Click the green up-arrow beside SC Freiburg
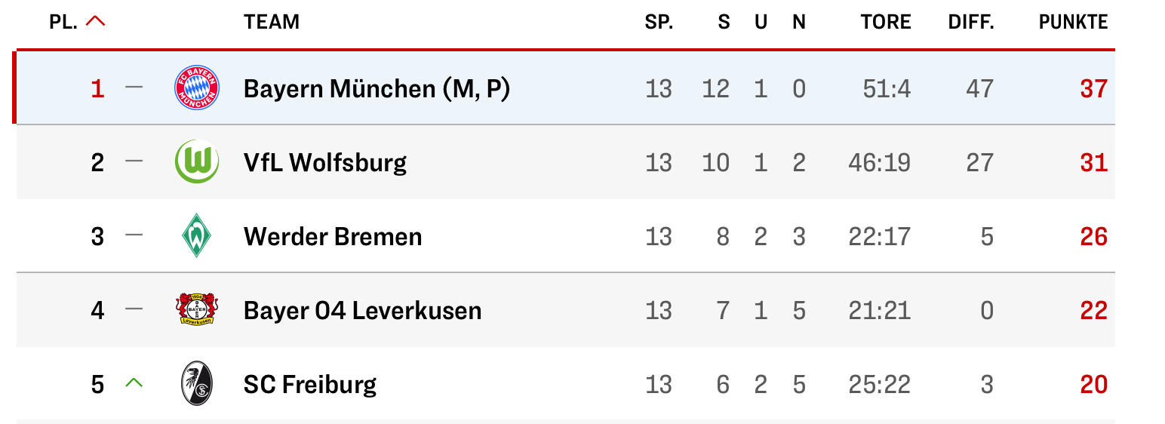 pos(134,383)
